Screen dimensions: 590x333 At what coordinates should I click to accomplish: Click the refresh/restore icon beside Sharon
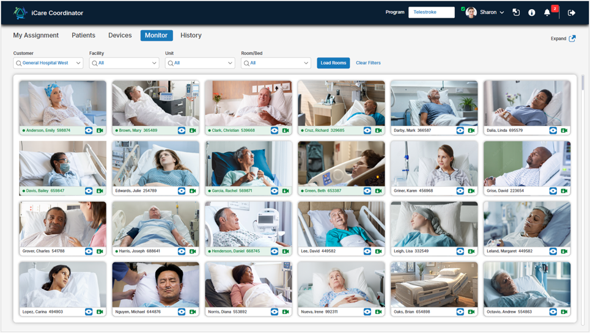(x=516, y=12)
